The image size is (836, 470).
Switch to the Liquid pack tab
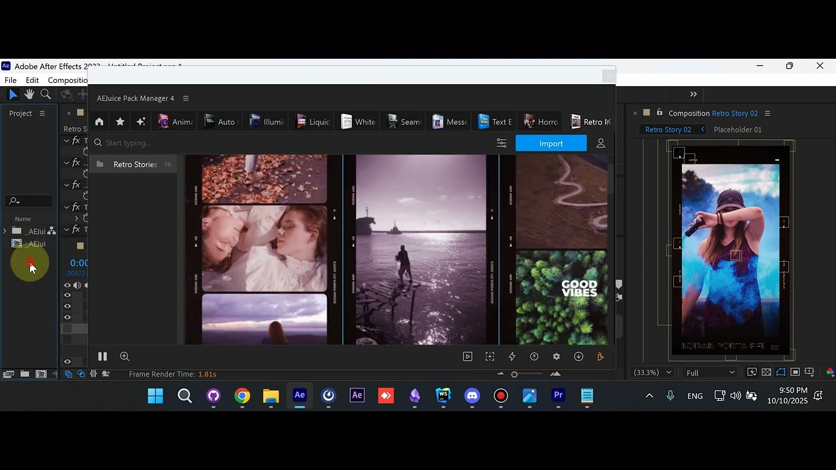[x=313, y=121]
